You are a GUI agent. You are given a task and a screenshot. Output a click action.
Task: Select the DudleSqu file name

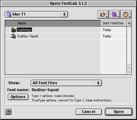point(24,30)
